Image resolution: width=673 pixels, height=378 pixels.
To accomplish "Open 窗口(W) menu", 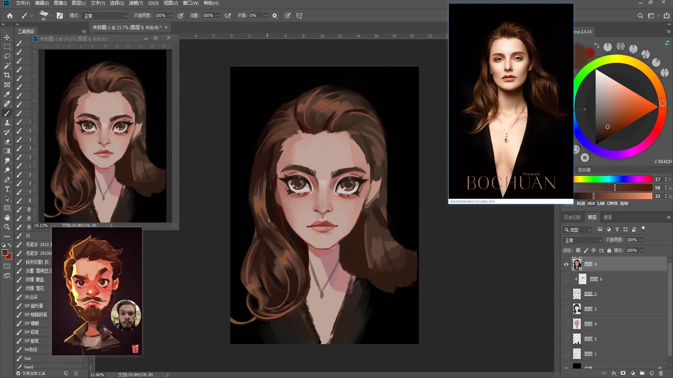I will pos(191,3).
